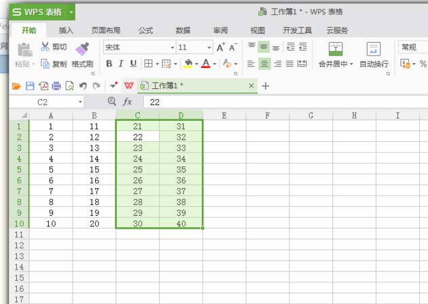This screenshot has height=304, width=428.
Task: Click the red font color A icon
Action: point(206,64)
